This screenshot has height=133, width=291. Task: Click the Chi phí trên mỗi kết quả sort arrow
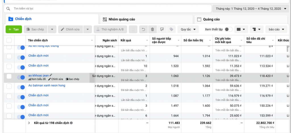242,40
